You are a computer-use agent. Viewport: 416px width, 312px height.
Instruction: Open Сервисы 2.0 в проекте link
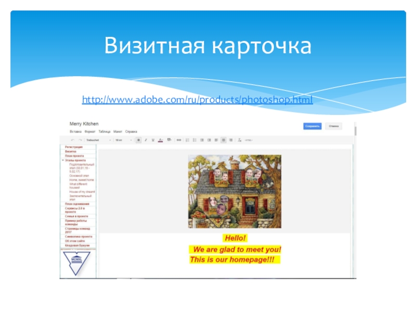click(75, 210)
